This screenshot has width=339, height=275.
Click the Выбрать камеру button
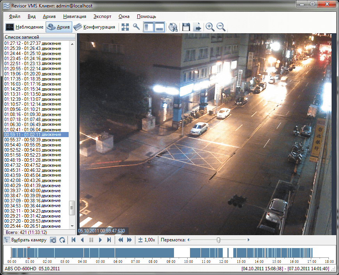click(x=25, y=240)
